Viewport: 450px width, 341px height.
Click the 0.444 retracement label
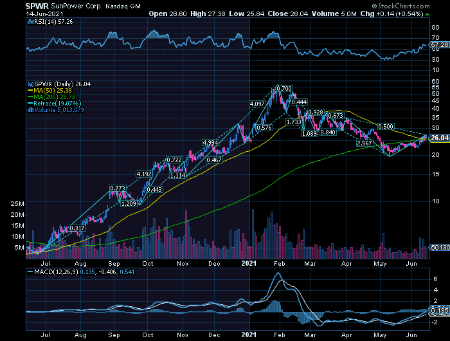[x=299, y=102]
